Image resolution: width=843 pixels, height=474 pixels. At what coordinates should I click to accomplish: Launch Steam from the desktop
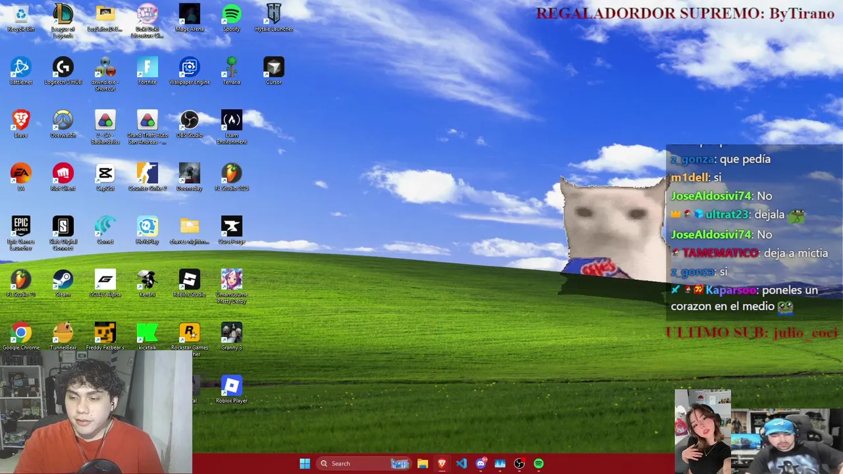tap(63, 283)
